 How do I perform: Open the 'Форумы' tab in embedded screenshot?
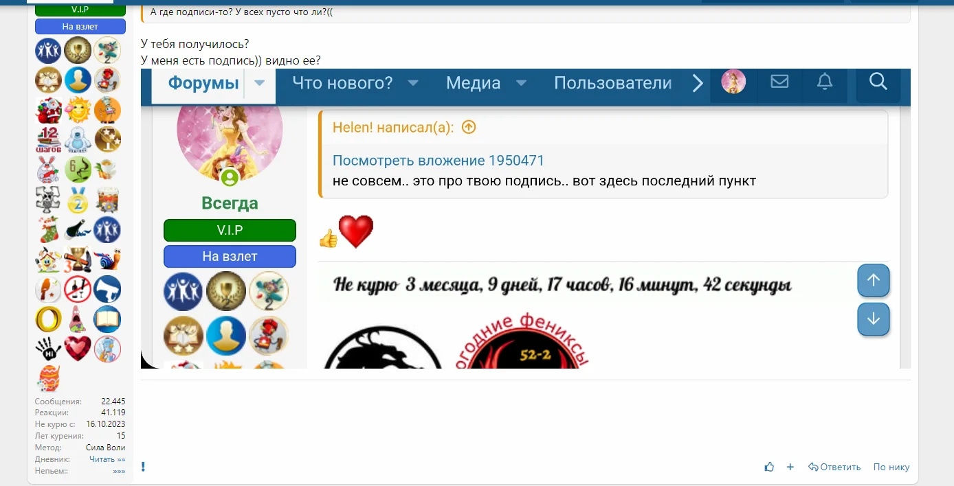click(x=203, y=84)
